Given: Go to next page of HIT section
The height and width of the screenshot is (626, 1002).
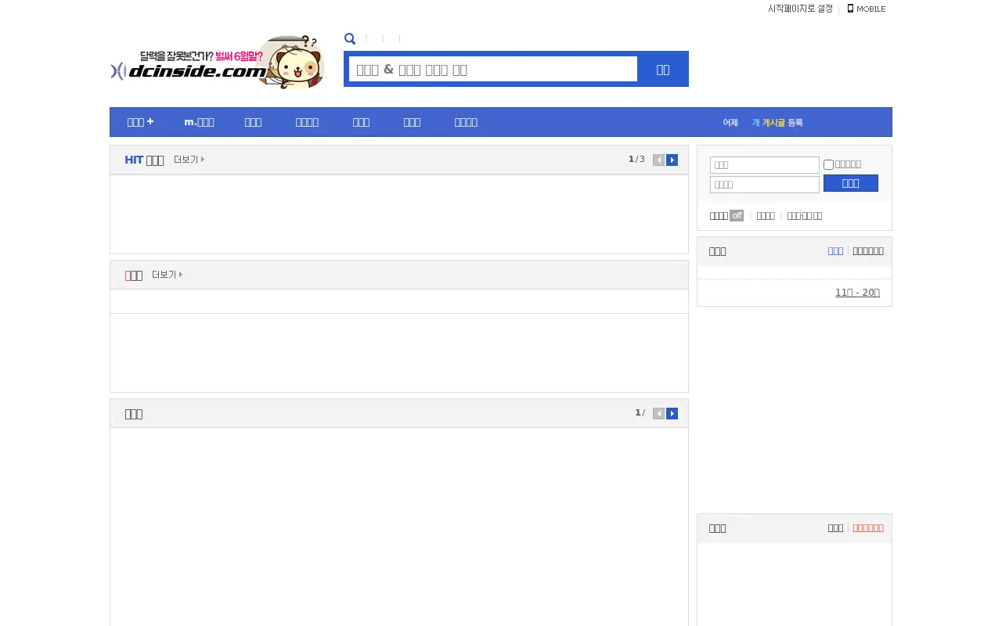Looking at the screenshot, I should click(672, 160).
